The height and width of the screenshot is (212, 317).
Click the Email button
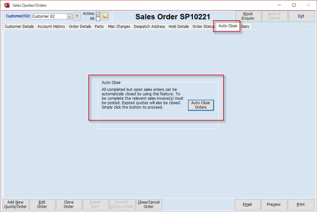pos(247,204)
